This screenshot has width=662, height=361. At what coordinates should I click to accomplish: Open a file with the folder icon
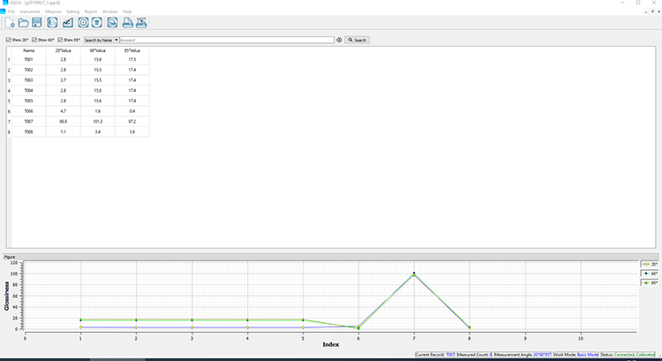click(23, 22)
